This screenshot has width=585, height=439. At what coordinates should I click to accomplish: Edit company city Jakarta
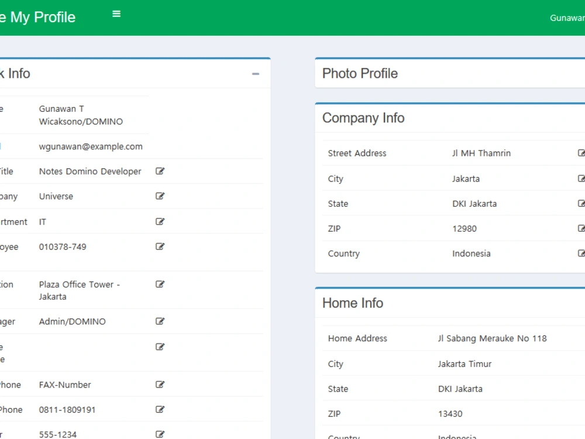[x=581, y=179]
